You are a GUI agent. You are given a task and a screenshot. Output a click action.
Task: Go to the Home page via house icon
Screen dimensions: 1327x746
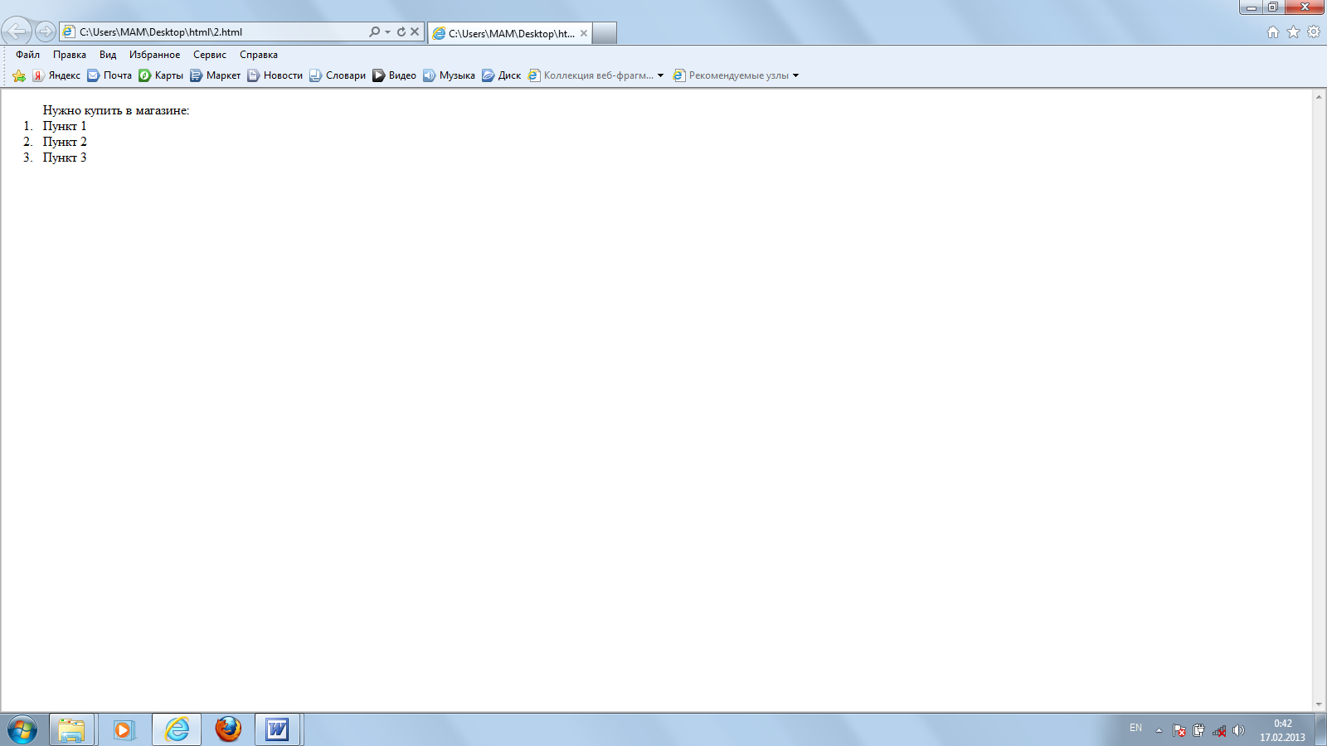pos(1273,32)
